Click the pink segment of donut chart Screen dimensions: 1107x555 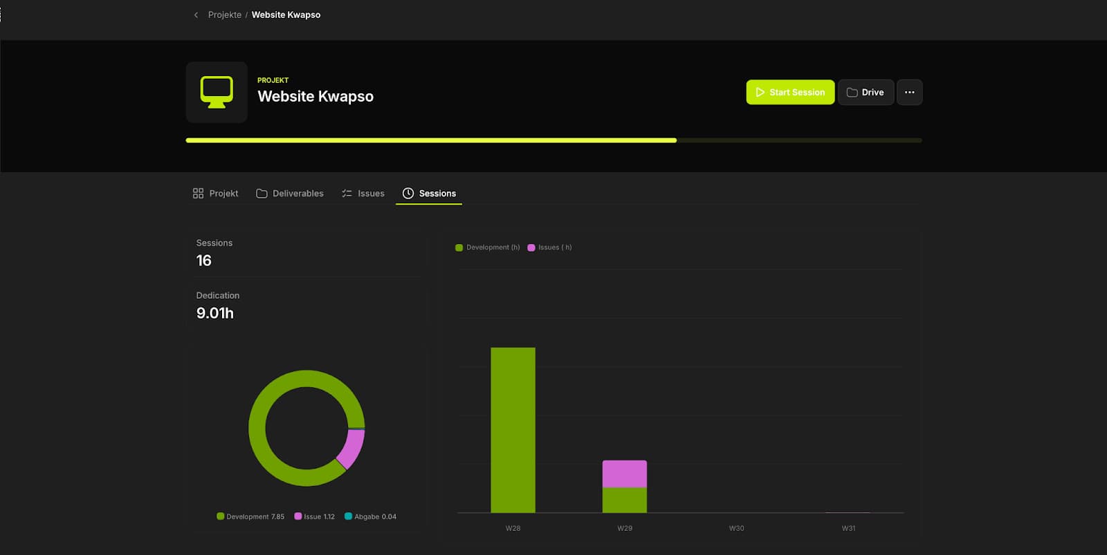pos(352,449)
